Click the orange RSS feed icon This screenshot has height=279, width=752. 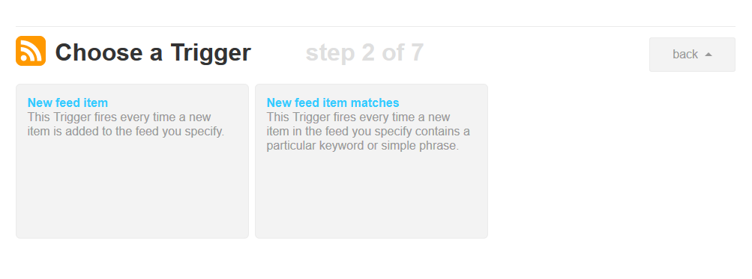(x=31, y=51)
